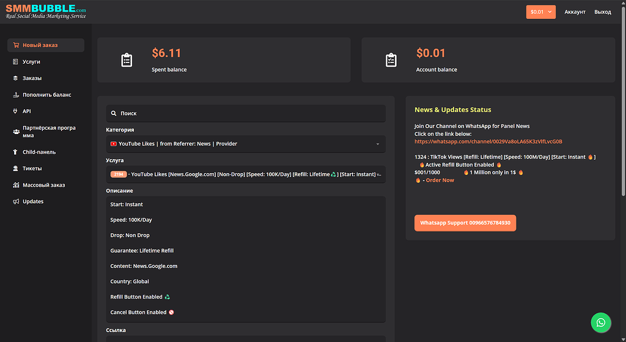Click the shopping cart icon for Новый заказ
This screenshot has height=342, width=626.
[16, 45]
